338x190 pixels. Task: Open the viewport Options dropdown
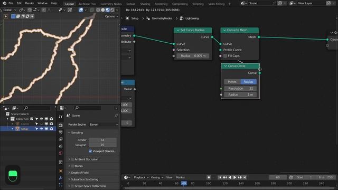(x=111, y=16)
